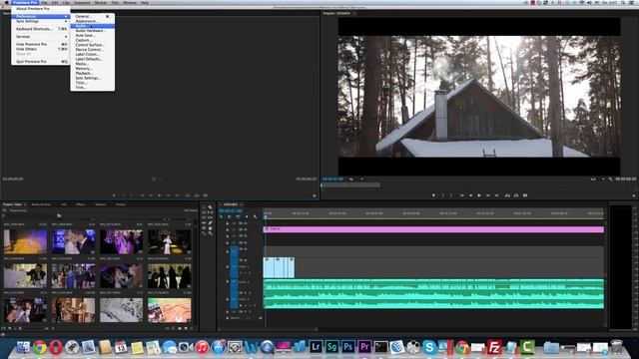Select About Premiere Pro
639x359 pixels.
(x=40, y=9)
